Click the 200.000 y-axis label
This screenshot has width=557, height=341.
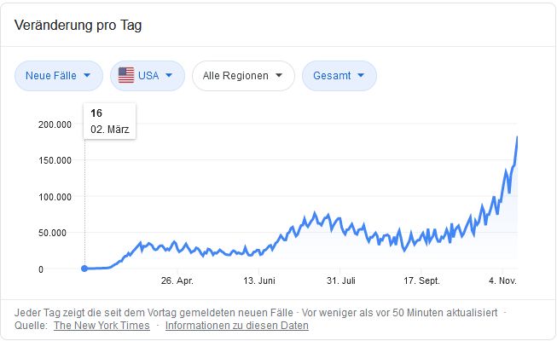click(56, 124)
